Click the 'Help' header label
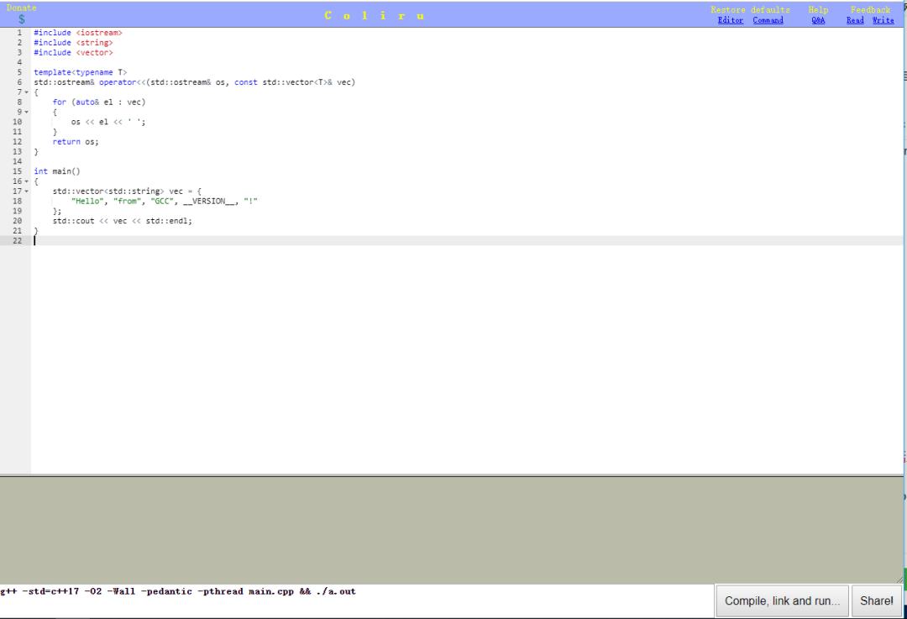The image size is (907, 619). pos(818,10)
